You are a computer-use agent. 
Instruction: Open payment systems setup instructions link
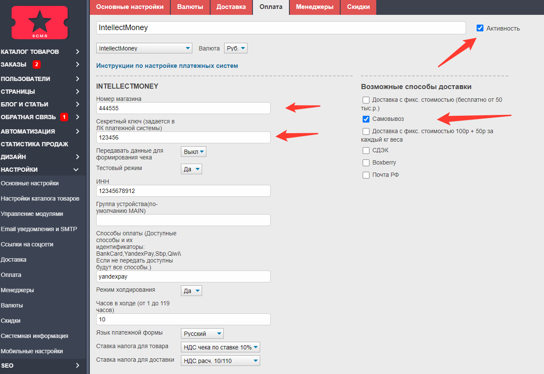click(167, 66)
